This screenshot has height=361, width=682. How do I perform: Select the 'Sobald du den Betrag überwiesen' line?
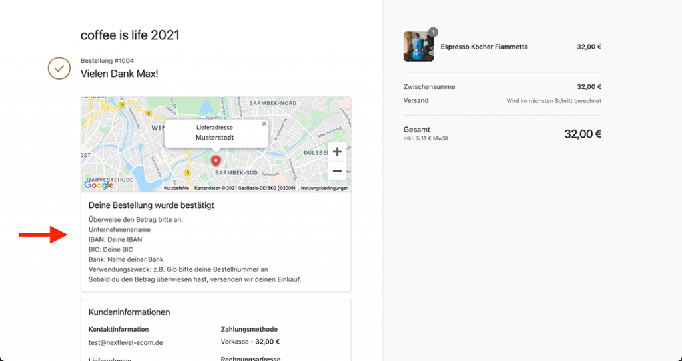(x=195, y=279)
